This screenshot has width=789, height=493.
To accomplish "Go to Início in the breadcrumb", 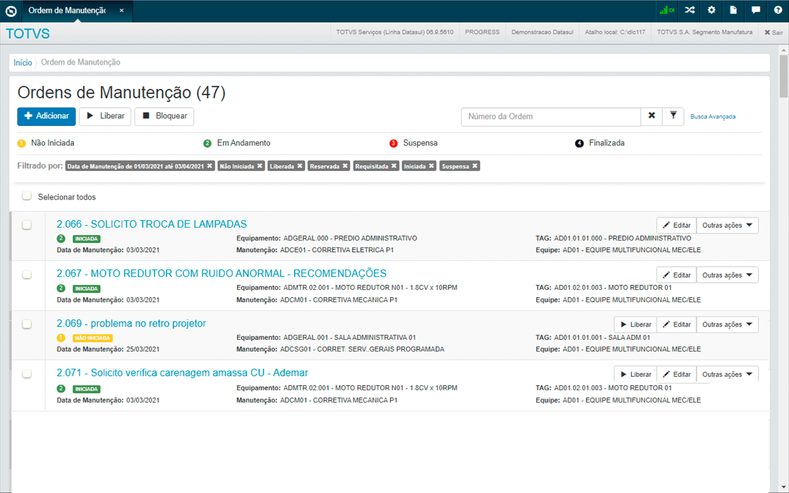I will (x=23, y=63).
